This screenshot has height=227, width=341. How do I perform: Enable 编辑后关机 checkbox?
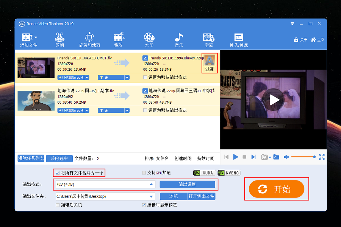(58, 205)
